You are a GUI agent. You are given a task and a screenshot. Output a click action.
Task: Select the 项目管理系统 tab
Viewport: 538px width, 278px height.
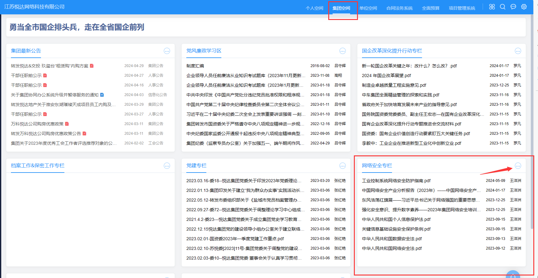(x=462, y=8)
